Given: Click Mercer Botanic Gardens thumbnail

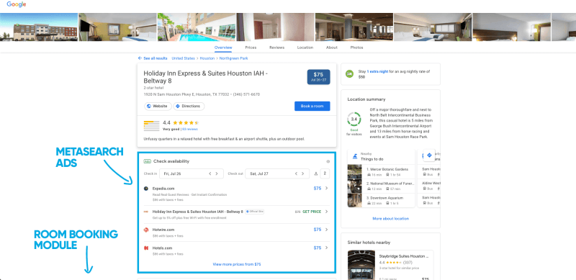Looking at the screenshot, I should (x=354, y=171).
